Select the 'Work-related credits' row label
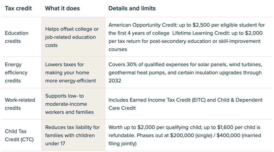 (x=20, y=104)
